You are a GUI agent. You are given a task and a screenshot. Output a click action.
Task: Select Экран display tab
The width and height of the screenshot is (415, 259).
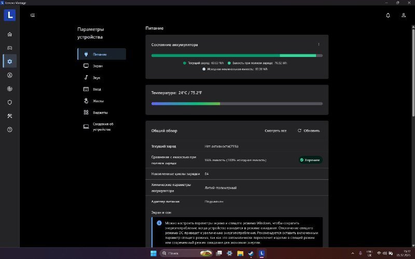pos(102,66)
